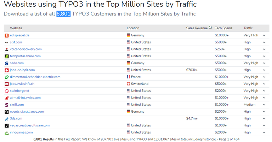Click the jobs.swissinfo.ch favicon
Viewport: 272px width, 142px height.
click(x=7, y=84)
